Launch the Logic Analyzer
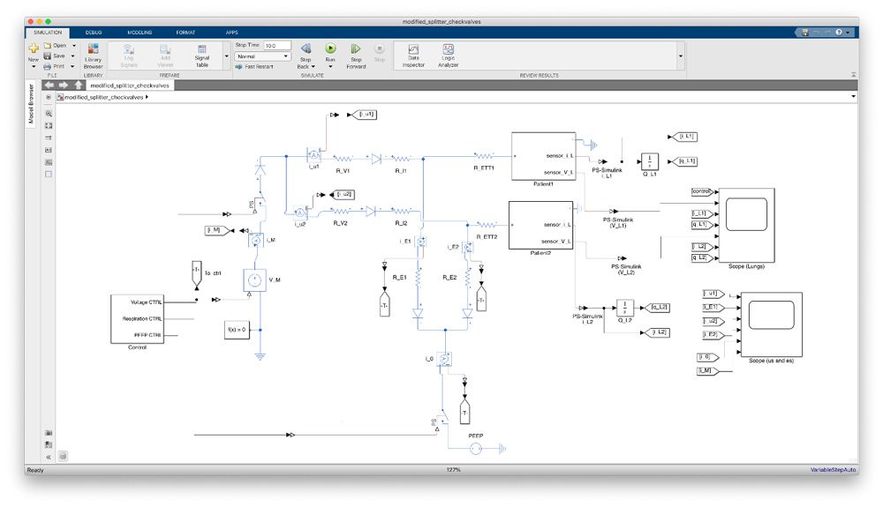The image size is (883, 507). (449, 49)
